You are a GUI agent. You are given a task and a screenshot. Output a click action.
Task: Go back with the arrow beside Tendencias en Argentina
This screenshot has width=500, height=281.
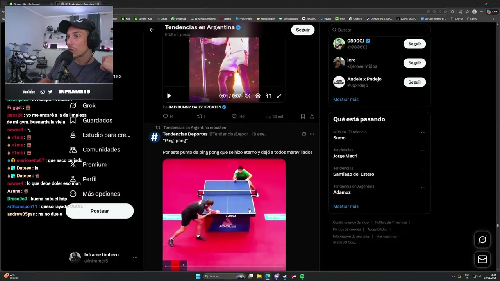(x=152, y=30)
